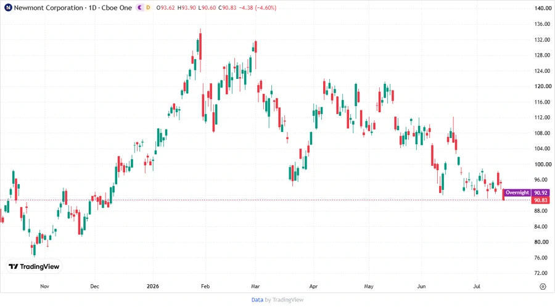Follow the Data link below chart
Image resolution: width=555 pixels, height=307 pixels.
(x=257, y=300)
